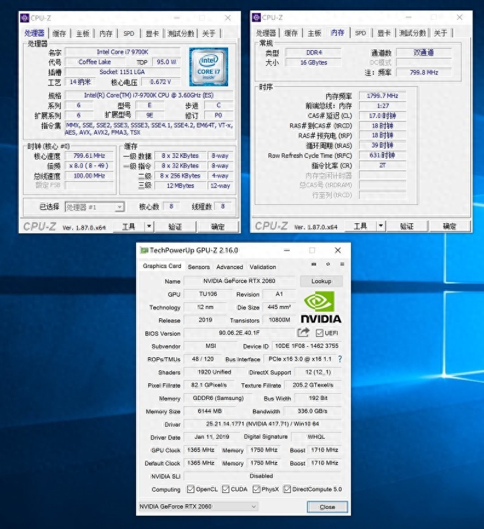Click the GPU Name field in GPU-Z

240,281
